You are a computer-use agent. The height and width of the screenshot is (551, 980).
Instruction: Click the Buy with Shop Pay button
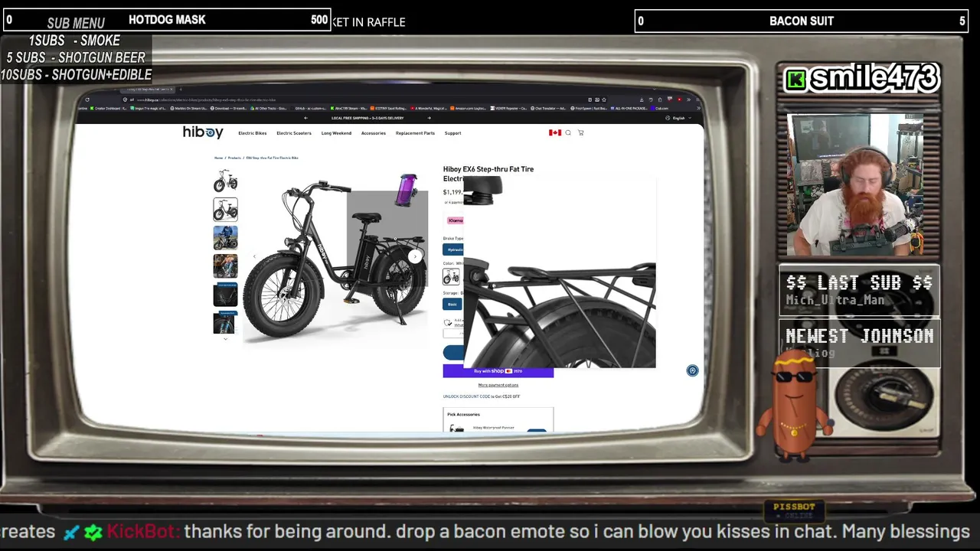click(x=498, y=371)
